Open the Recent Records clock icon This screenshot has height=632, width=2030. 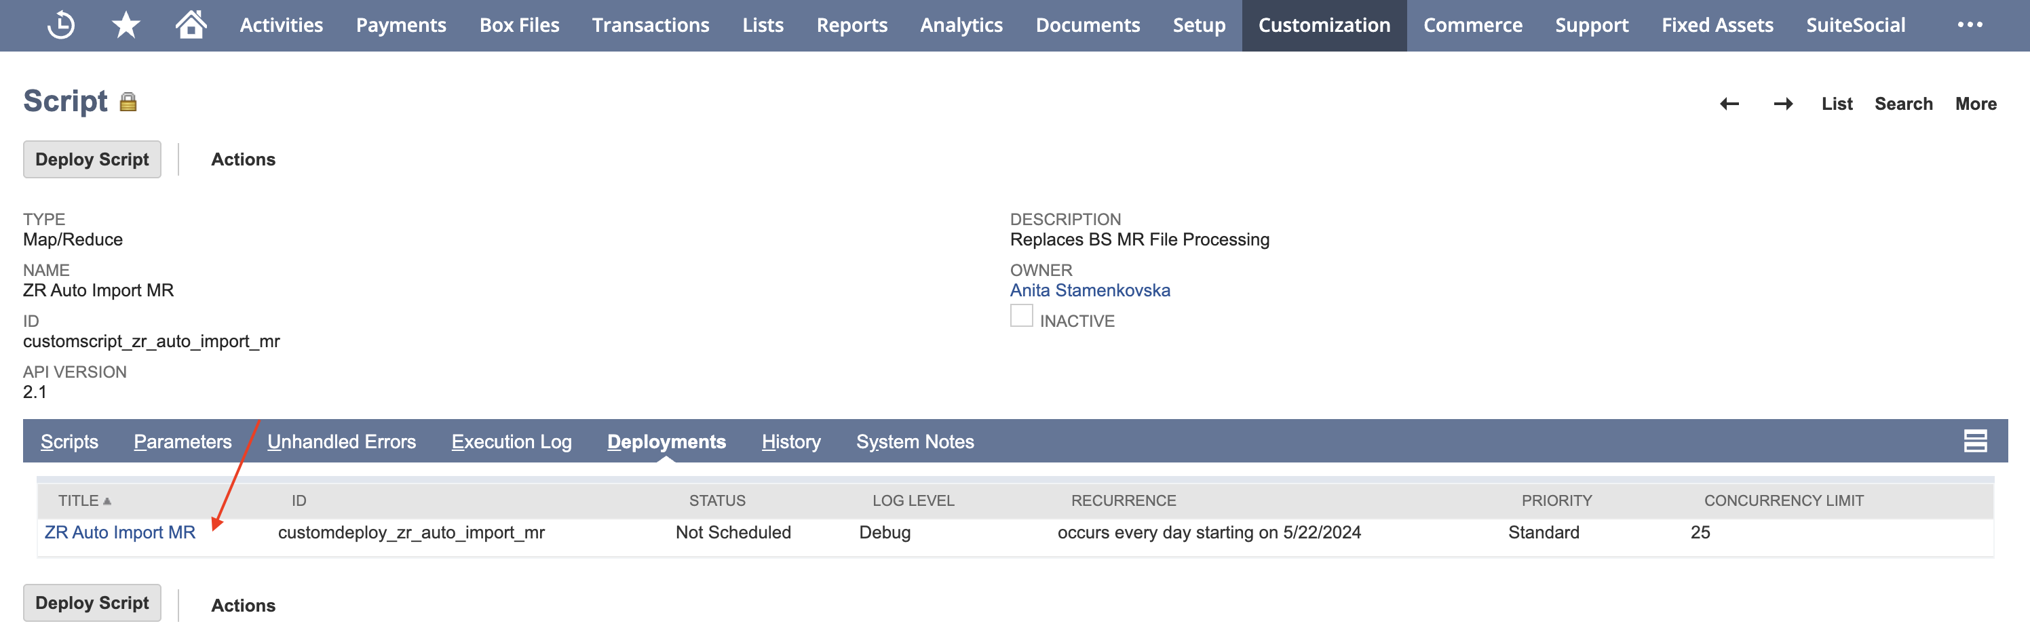click(x=60, y=25)
